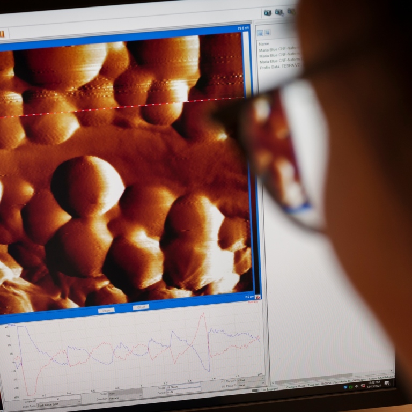Click the 'Scope: MultiMode' status entry

381,378
